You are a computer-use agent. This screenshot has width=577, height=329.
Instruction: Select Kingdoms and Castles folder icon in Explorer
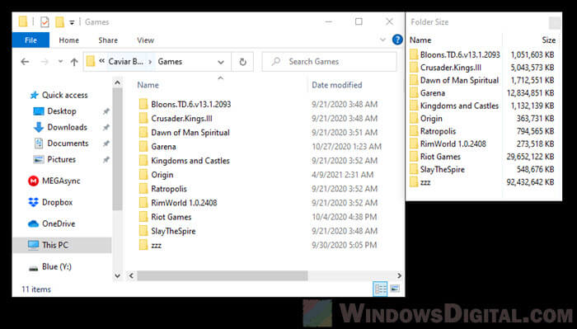pyautogui.click(x=143, y=161)
